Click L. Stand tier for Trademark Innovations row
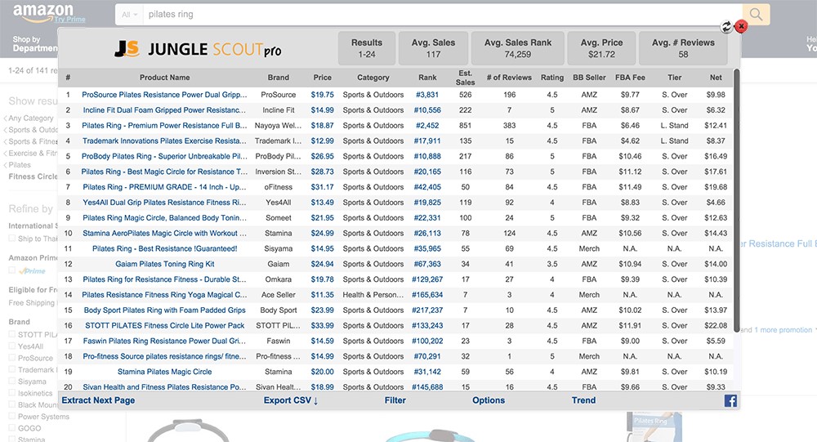The image size is (817, 442). [x=674, y=141]
